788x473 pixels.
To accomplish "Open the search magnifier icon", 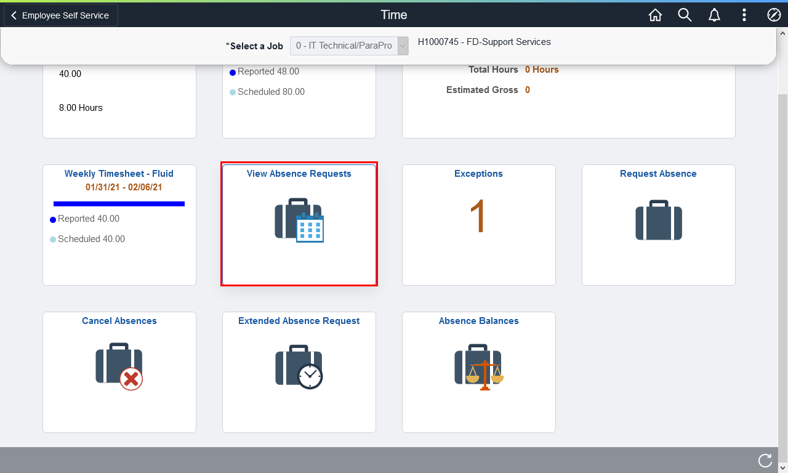I will click(x=685, y=15).
